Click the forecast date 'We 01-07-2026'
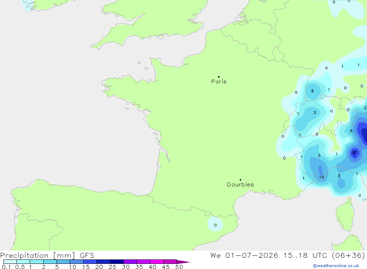This screenshot has width=367, height=269. point(244,255)
